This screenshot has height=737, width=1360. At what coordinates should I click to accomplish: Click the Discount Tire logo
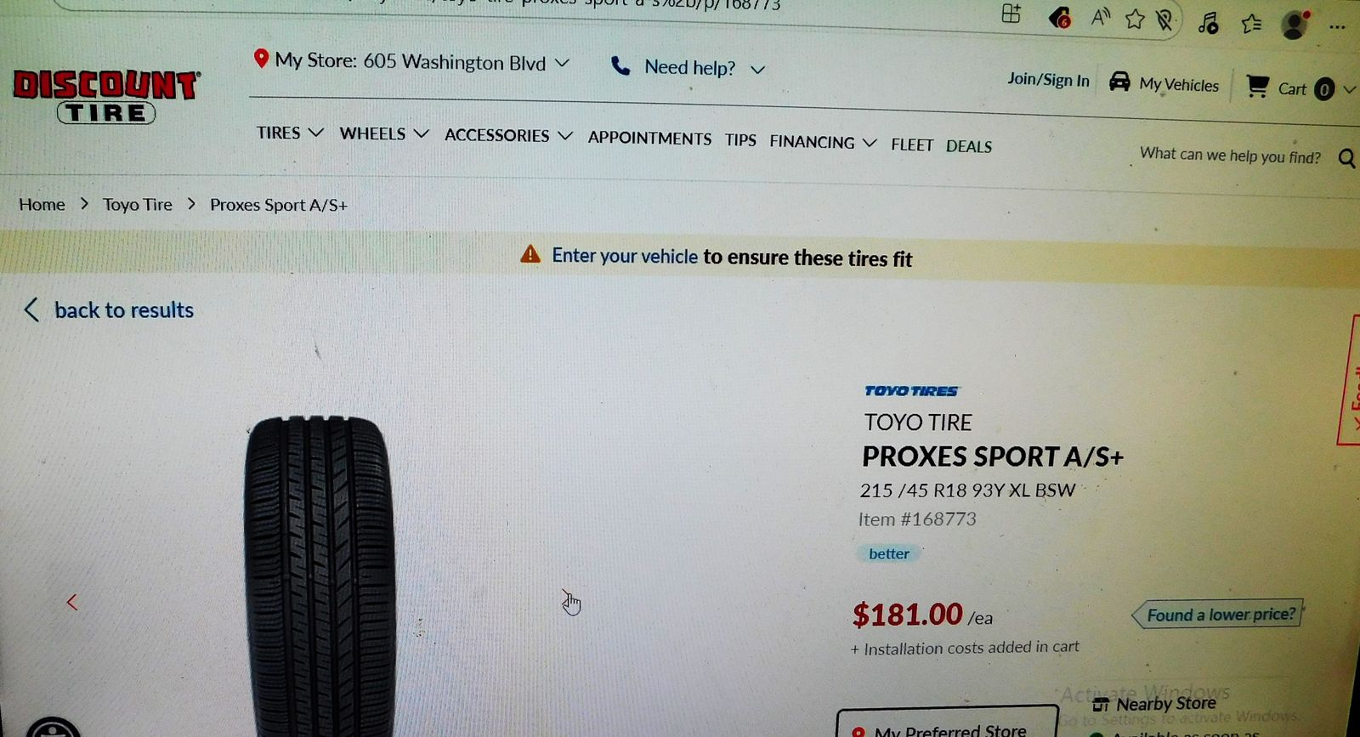click(106, 96)
